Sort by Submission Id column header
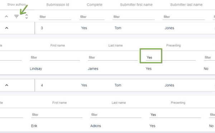The width and height of the screenshot is (215, 133). pos(58,5)
